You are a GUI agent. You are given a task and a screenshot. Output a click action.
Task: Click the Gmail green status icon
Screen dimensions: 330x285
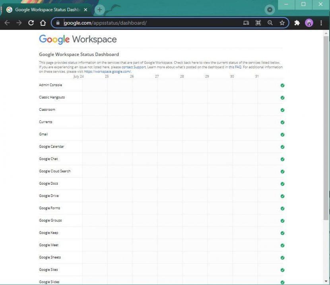pos(282,135)
